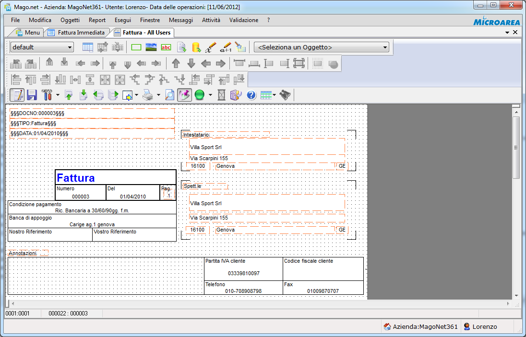Click the insert table grid icon
Image resolution: width=526 pixels, height=337 pixels.
coord(88,47)
